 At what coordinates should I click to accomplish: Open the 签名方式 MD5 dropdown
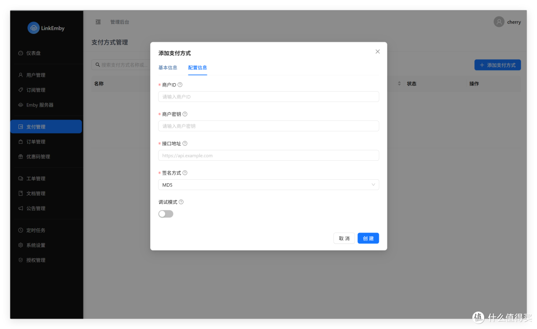point(268,185)
